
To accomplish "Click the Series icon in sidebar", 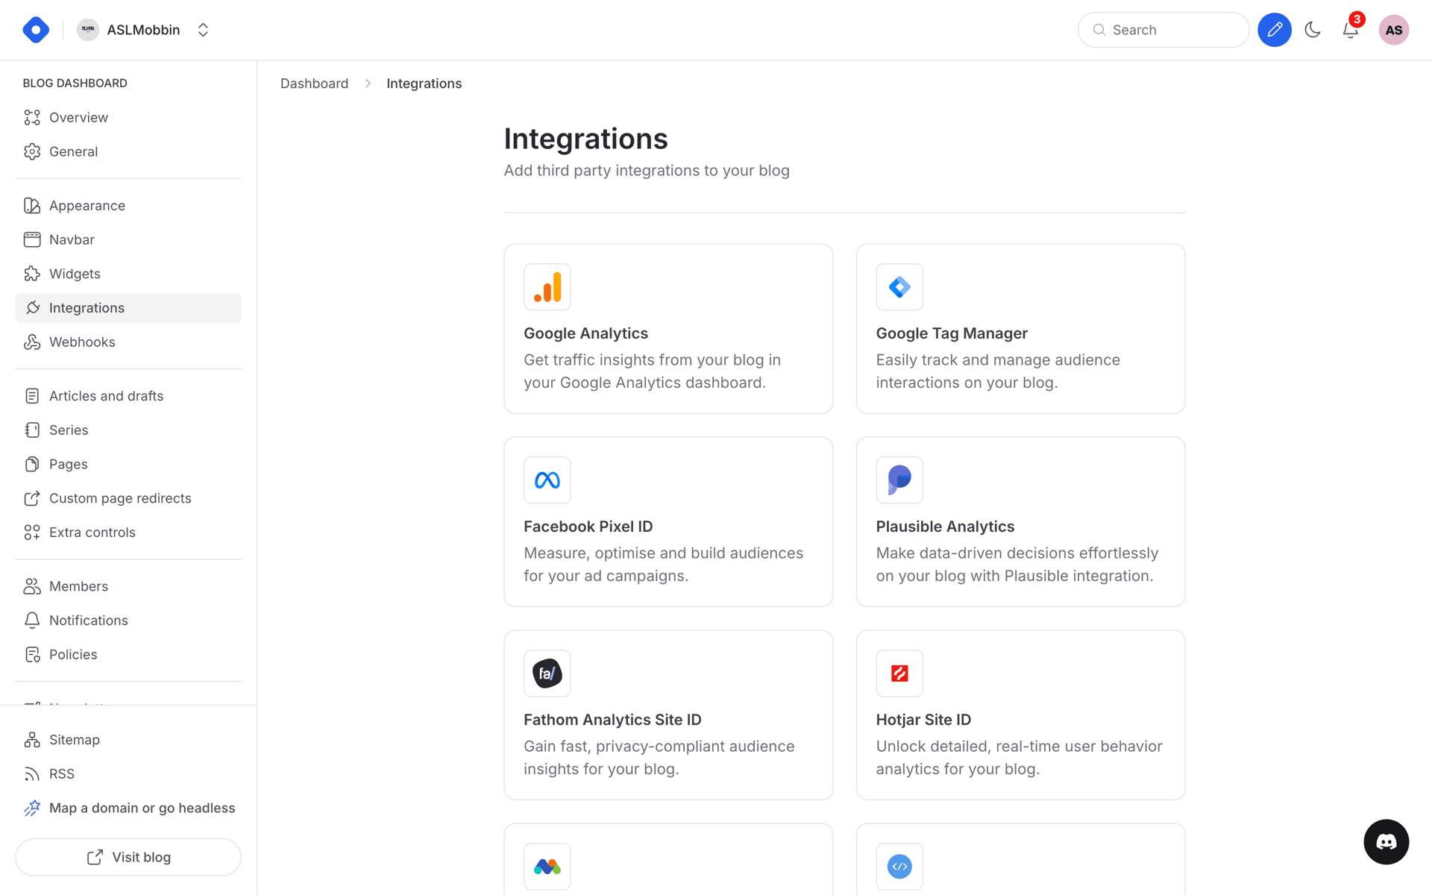I will (x=32, y=430).
